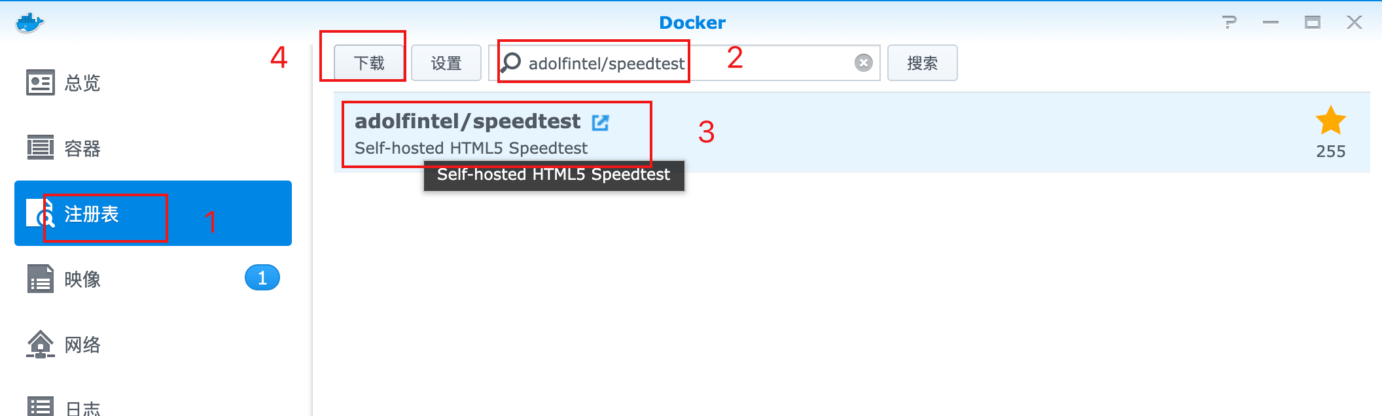Click the magnifier icon in the search box

pos(510,63)
